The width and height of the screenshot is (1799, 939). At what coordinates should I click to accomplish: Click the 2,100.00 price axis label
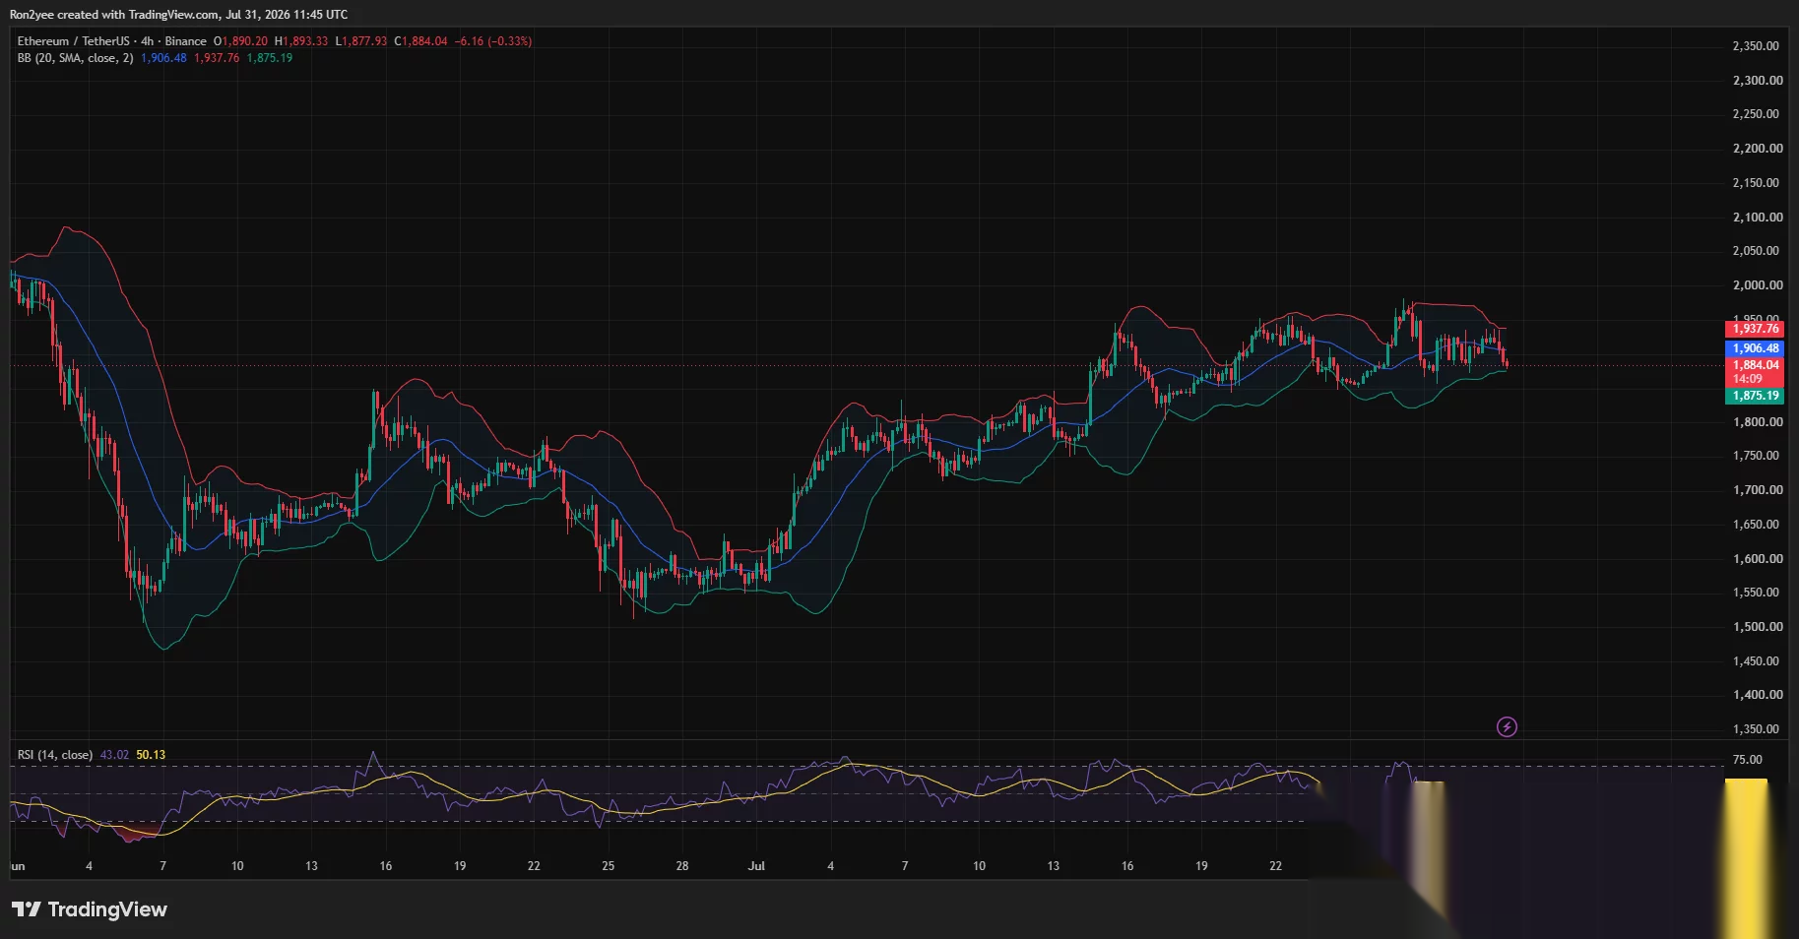tap(1758, 218)
